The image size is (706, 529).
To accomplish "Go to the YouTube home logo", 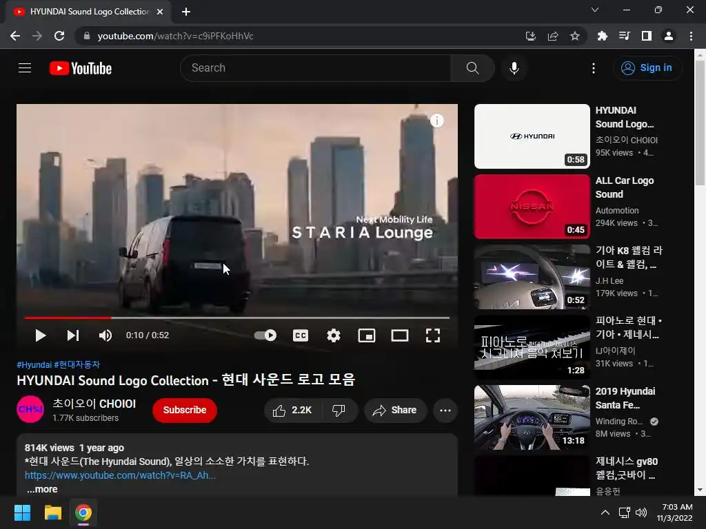I will pyautogui.click(x=81, y=68).
